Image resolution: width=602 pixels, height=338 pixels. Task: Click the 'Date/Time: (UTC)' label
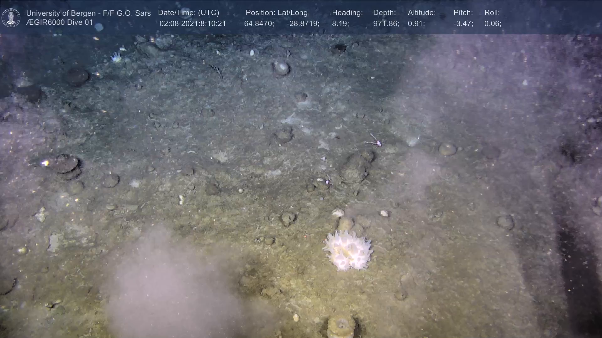tap(188, 13)
